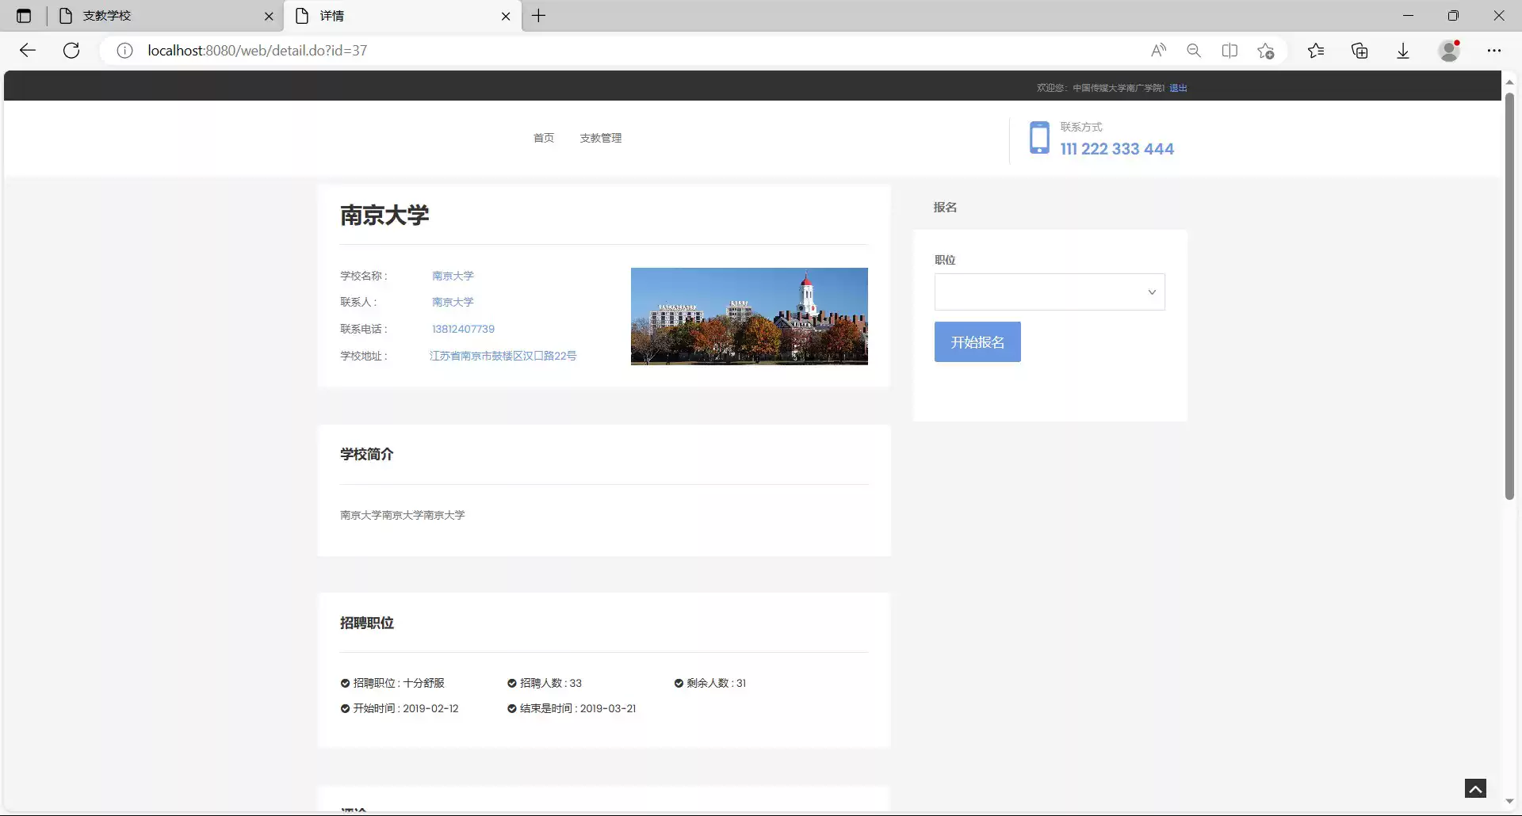Click the user profile avatar
The height and width of the screenshot is (816, 1522).
tap(1449, 51)
